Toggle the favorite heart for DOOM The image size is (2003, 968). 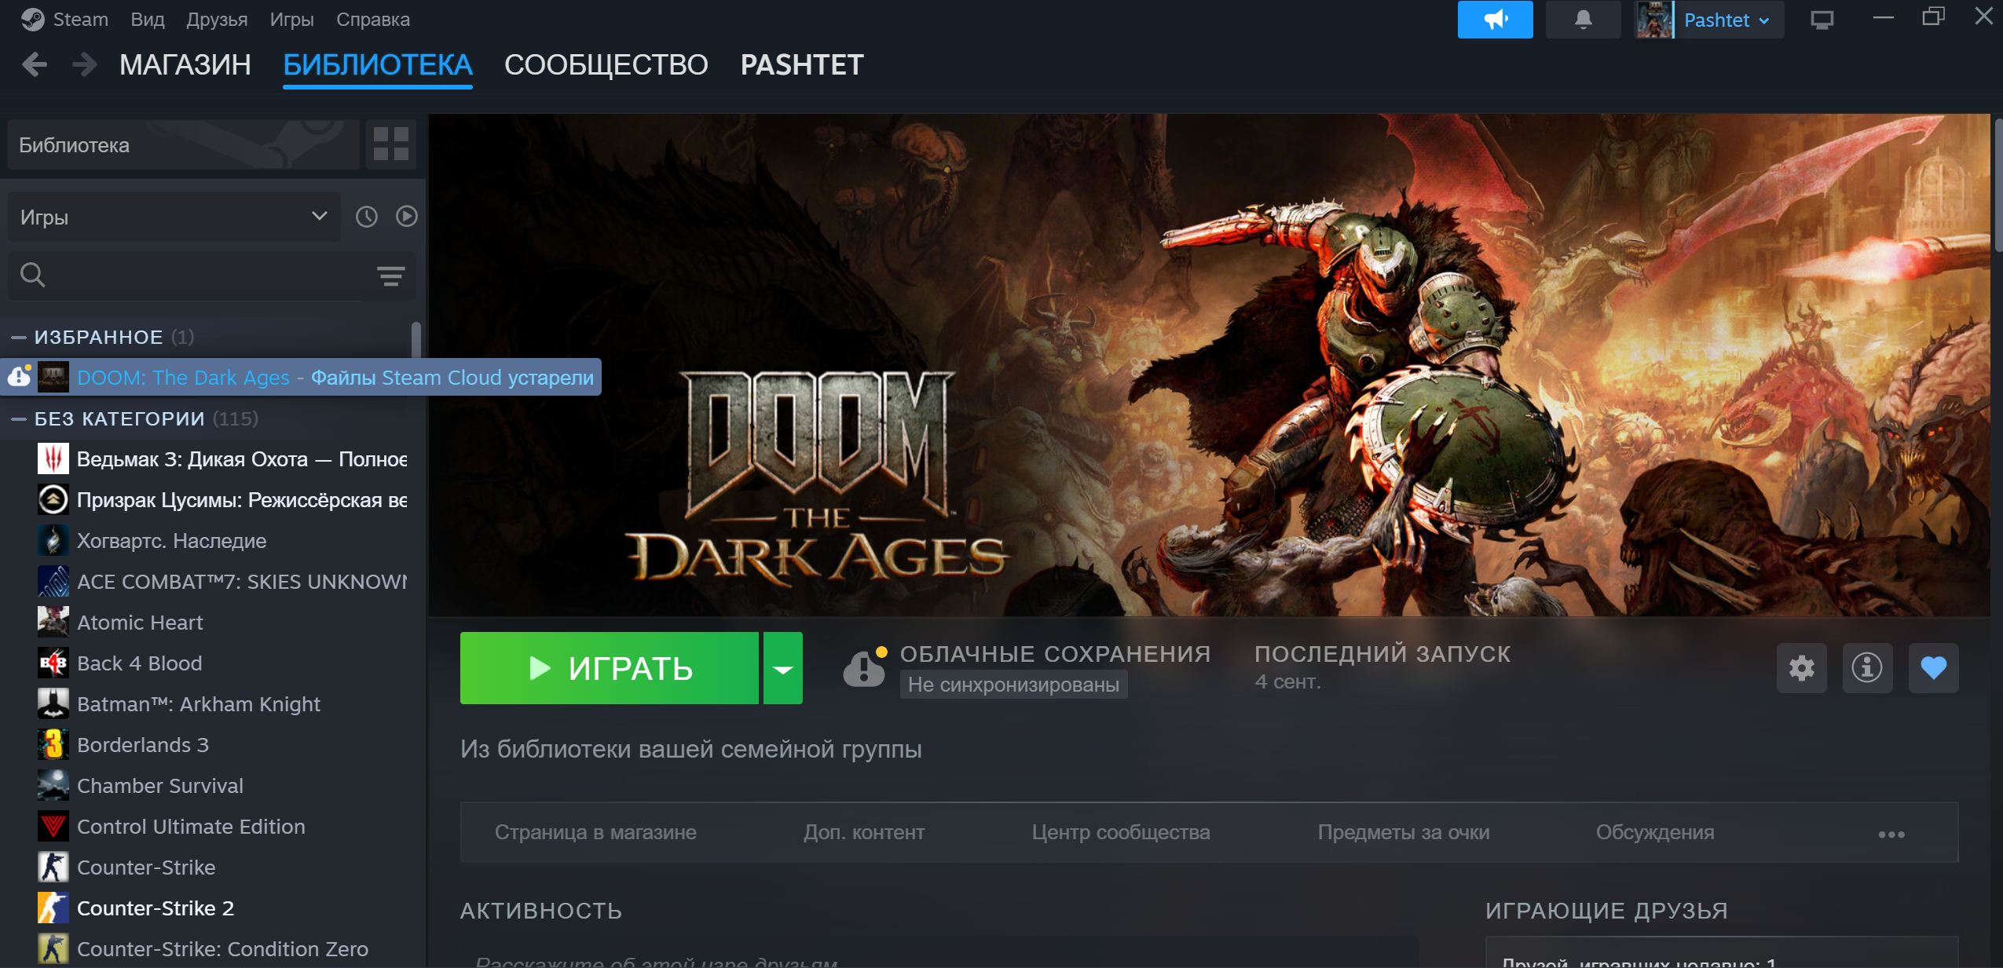(x=1933, y=668)
